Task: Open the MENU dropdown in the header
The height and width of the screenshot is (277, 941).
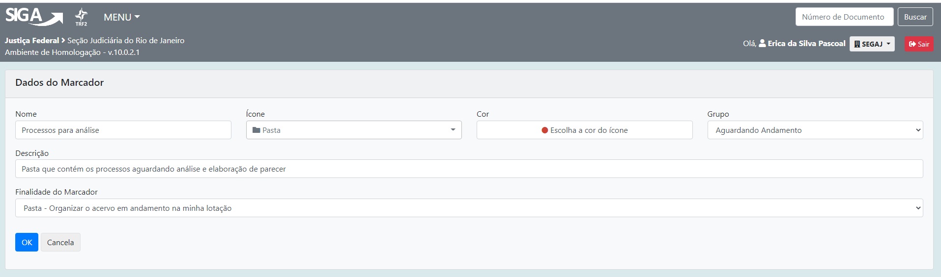Action: click(x=121, y=17)
